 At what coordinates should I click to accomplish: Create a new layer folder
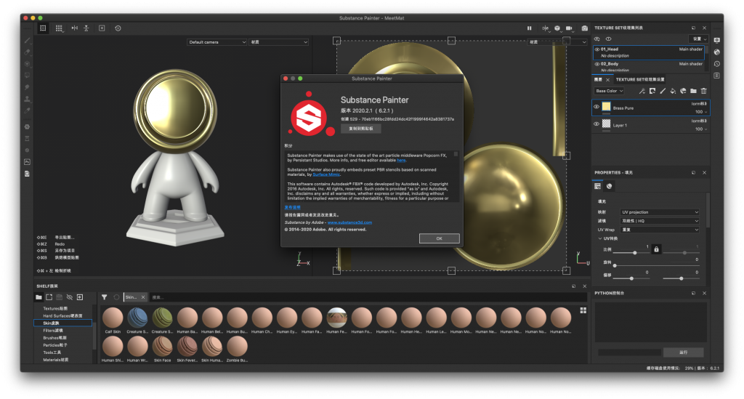coord(693,91)
